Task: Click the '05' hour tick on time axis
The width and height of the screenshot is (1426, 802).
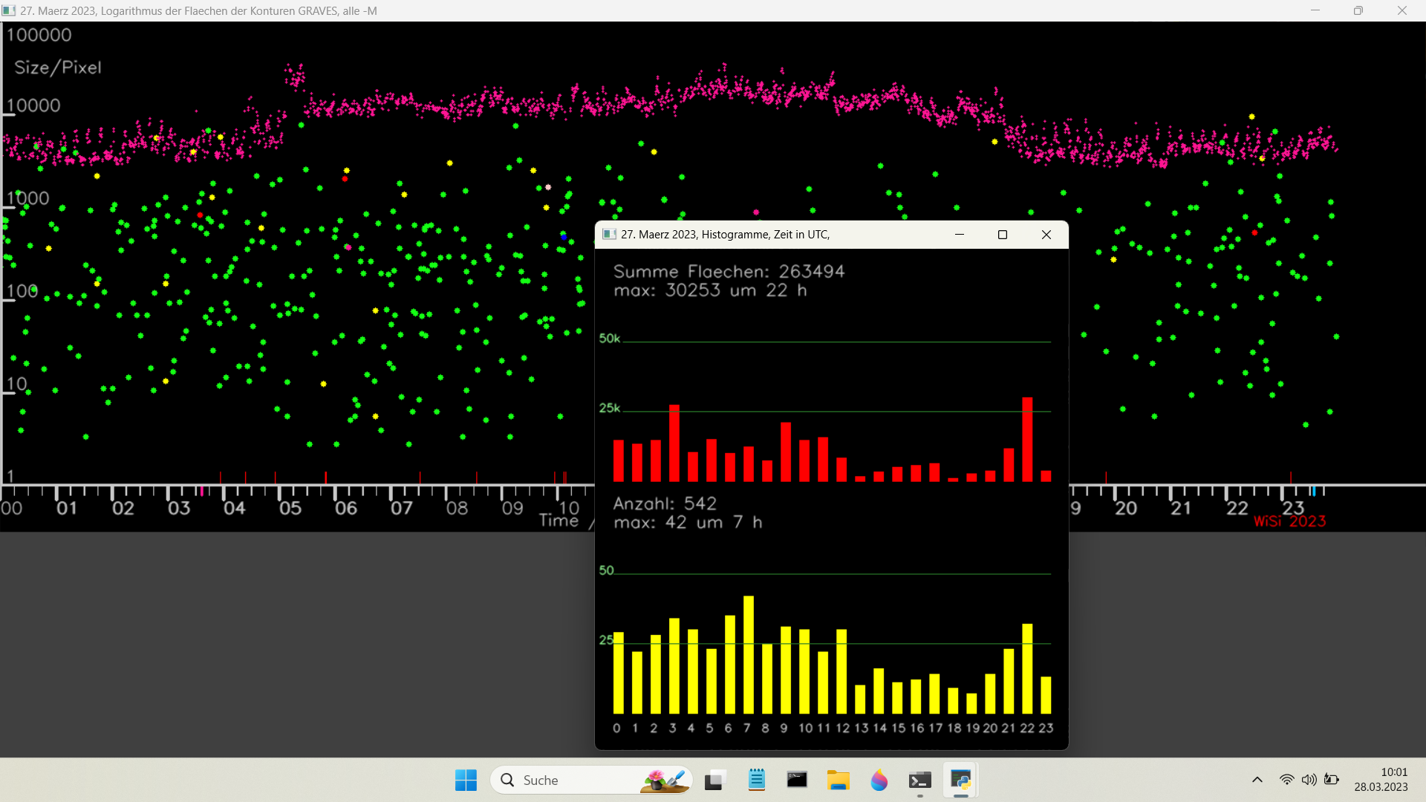Action: 290,509
